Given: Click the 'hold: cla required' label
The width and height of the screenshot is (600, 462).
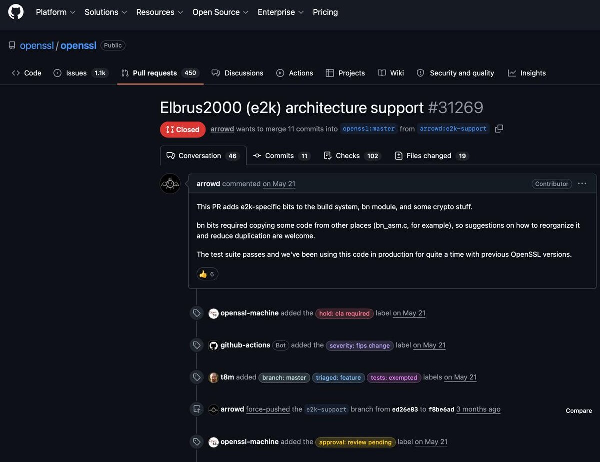Looking at the screenshot, I should coord(344,313).
